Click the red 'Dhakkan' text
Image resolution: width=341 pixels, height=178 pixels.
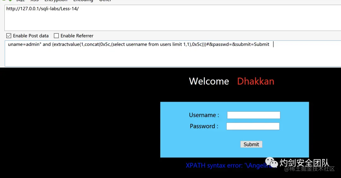tap(255, 81)
